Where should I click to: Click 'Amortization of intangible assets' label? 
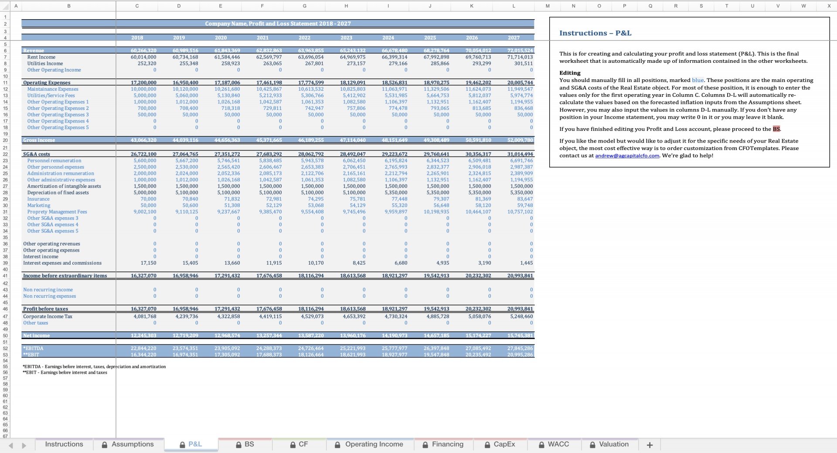pyautogui.click(x=64, y=186)
